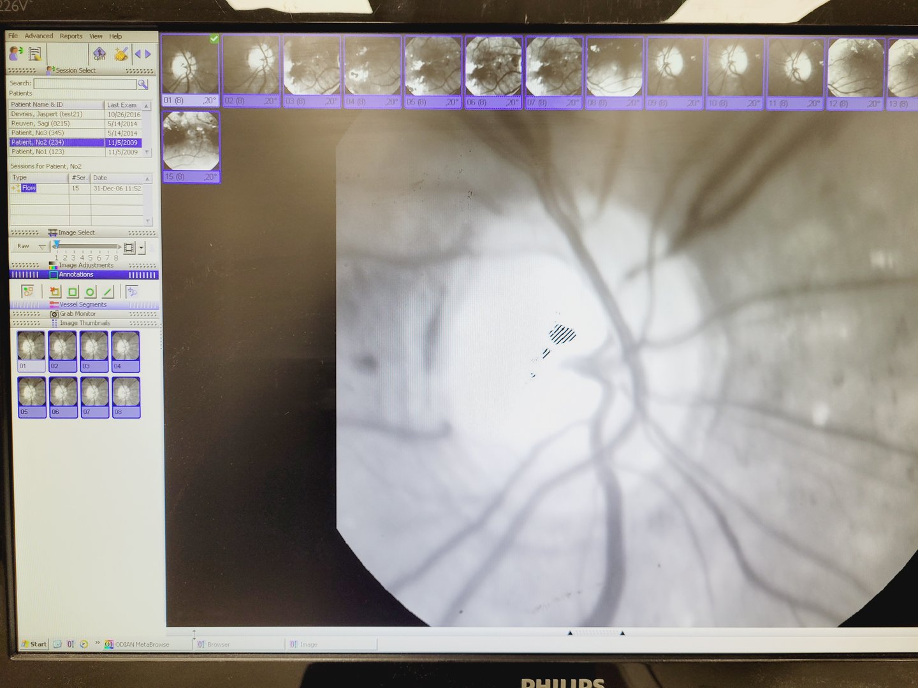Screen dimensions: 918x688
Task: Go to next with right arrow
Action: 148,54
